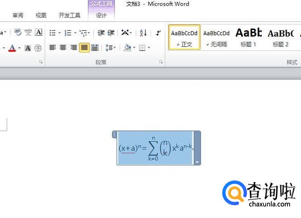Decrease the paragraph indent
The image size is (301, 218).
point(101,33)
